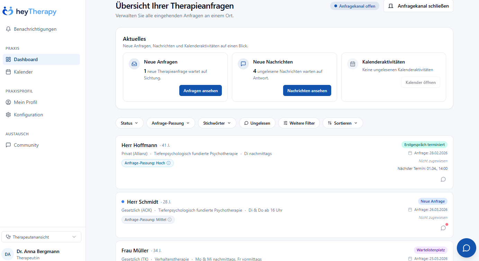Image resolution: width=479 pixels, height=261 pixels.
Task: Click Nachrichten ansehen button
Action: pos(307,90)
